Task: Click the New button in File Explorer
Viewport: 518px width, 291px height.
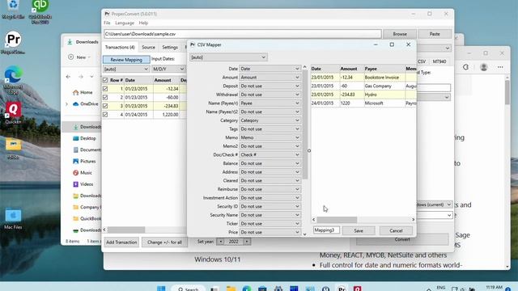Action: 79,57
